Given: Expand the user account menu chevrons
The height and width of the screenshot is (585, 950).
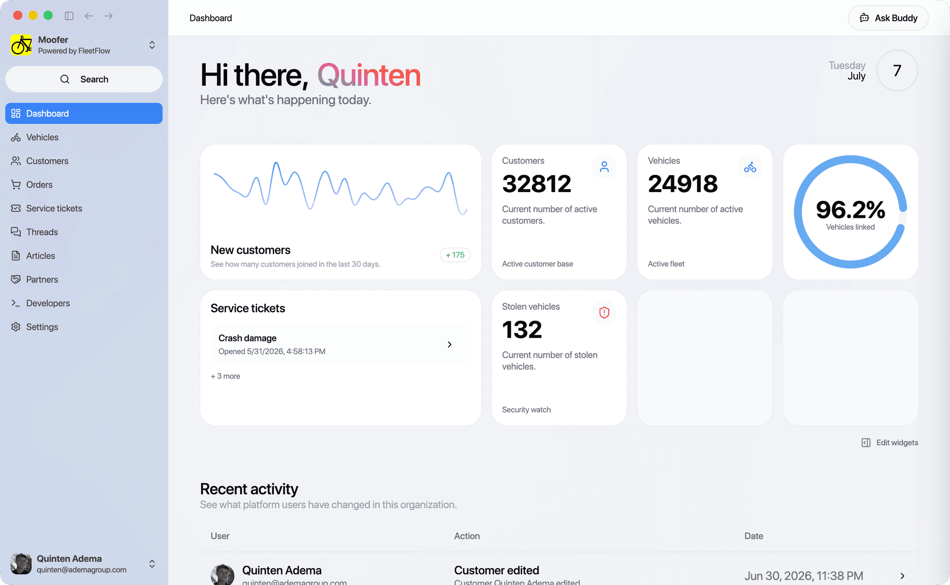Looking at the screenshot, I should click(152, 564).
